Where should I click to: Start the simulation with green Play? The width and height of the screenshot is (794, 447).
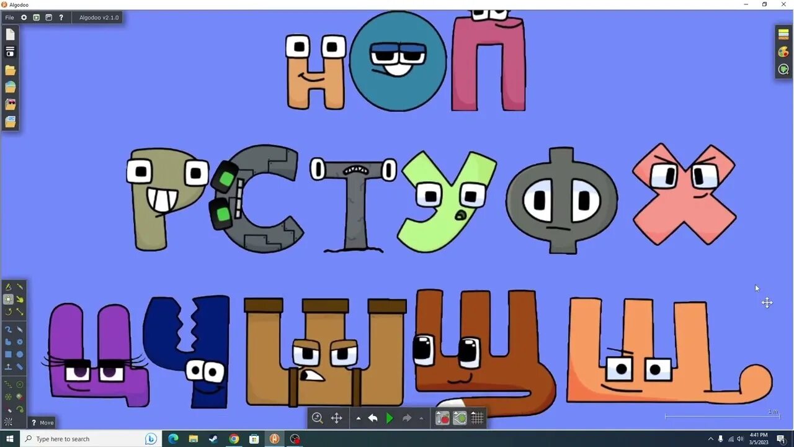[390, 418]
